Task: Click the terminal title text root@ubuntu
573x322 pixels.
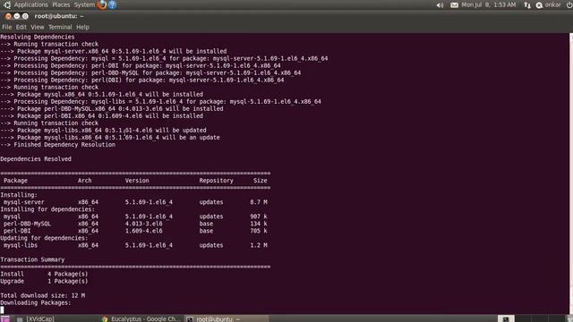Action: (59, 16)
